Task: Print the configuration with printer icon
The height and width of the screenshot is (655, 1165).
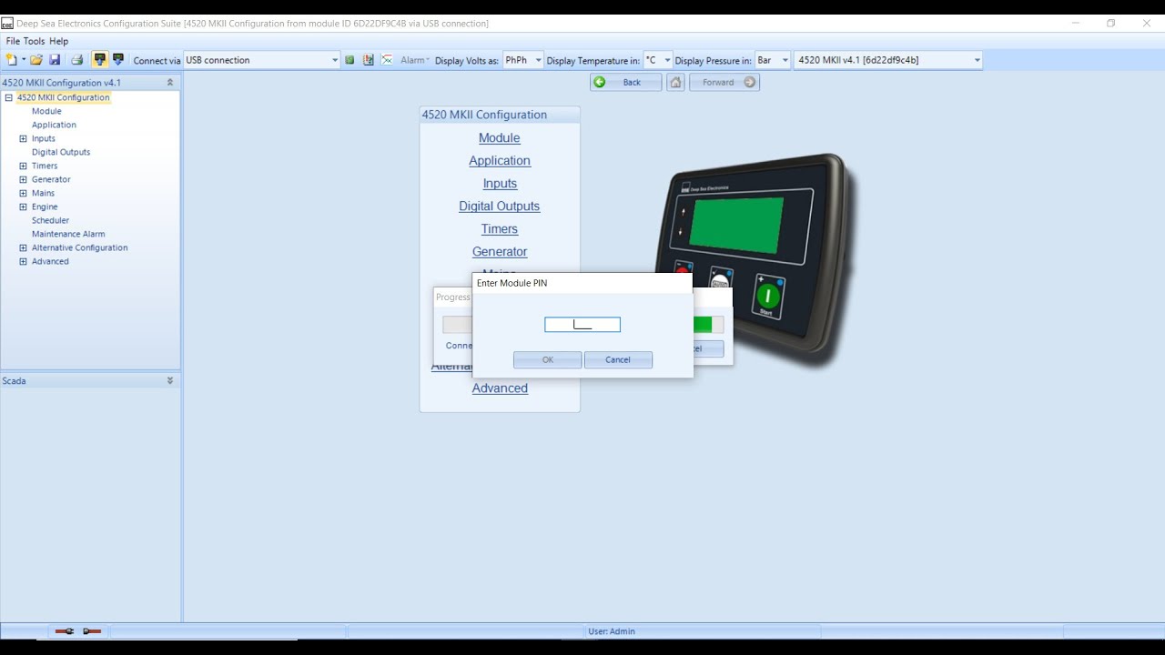Action: tap(77, 60)
